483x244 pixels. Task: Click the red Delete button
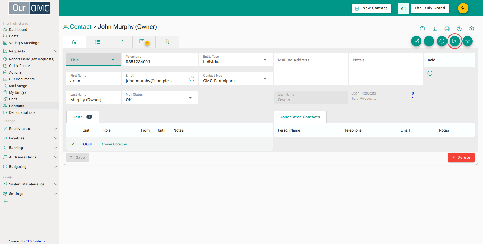tap(461, 157)
